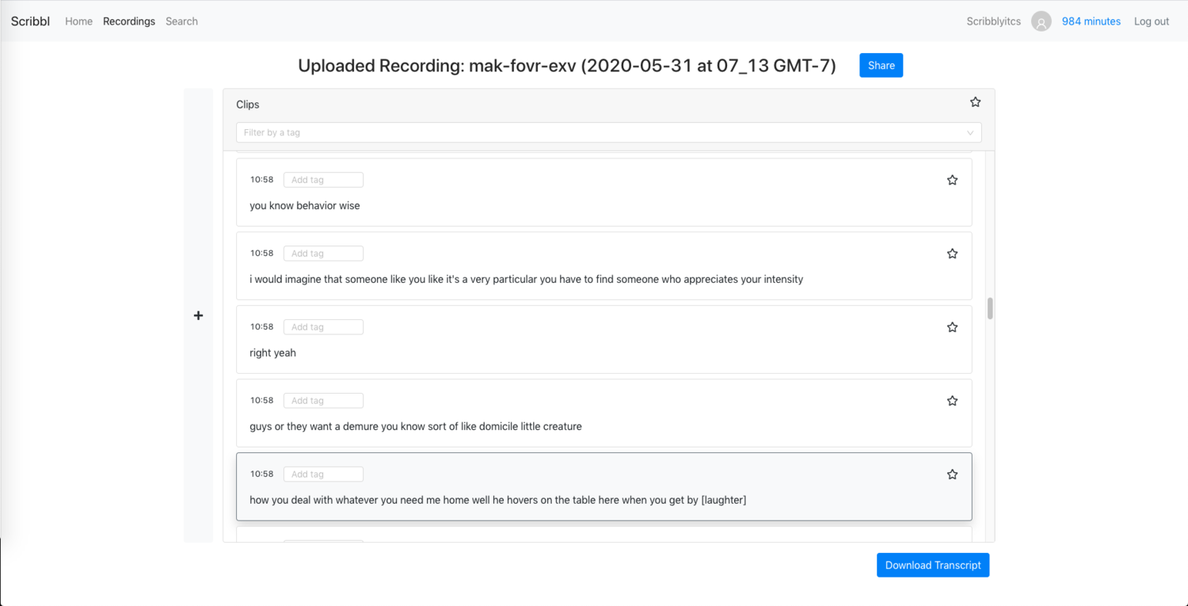Screen dimensions: 1188x606
Task: Open the "Filter by a tag" dropdown
Action: tap(608, 132)
